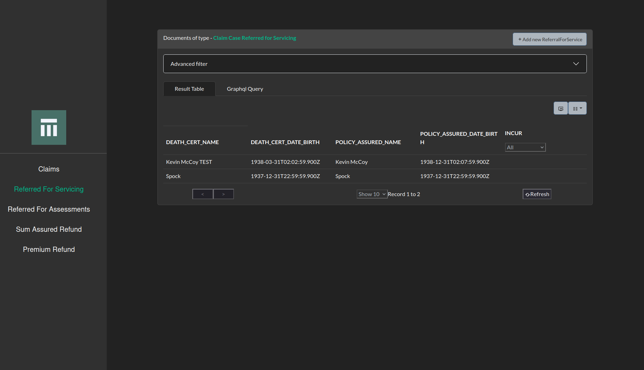Open the Show 10 page size dropdown

[x=372, y=194]
